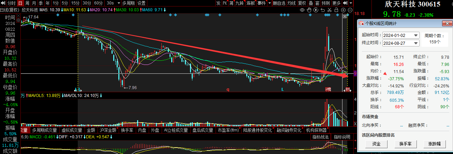Select the 虚拟成交量 indicator tab
Image resolution: width=453 pixels, height=154 pixels.
coord(72,130)
